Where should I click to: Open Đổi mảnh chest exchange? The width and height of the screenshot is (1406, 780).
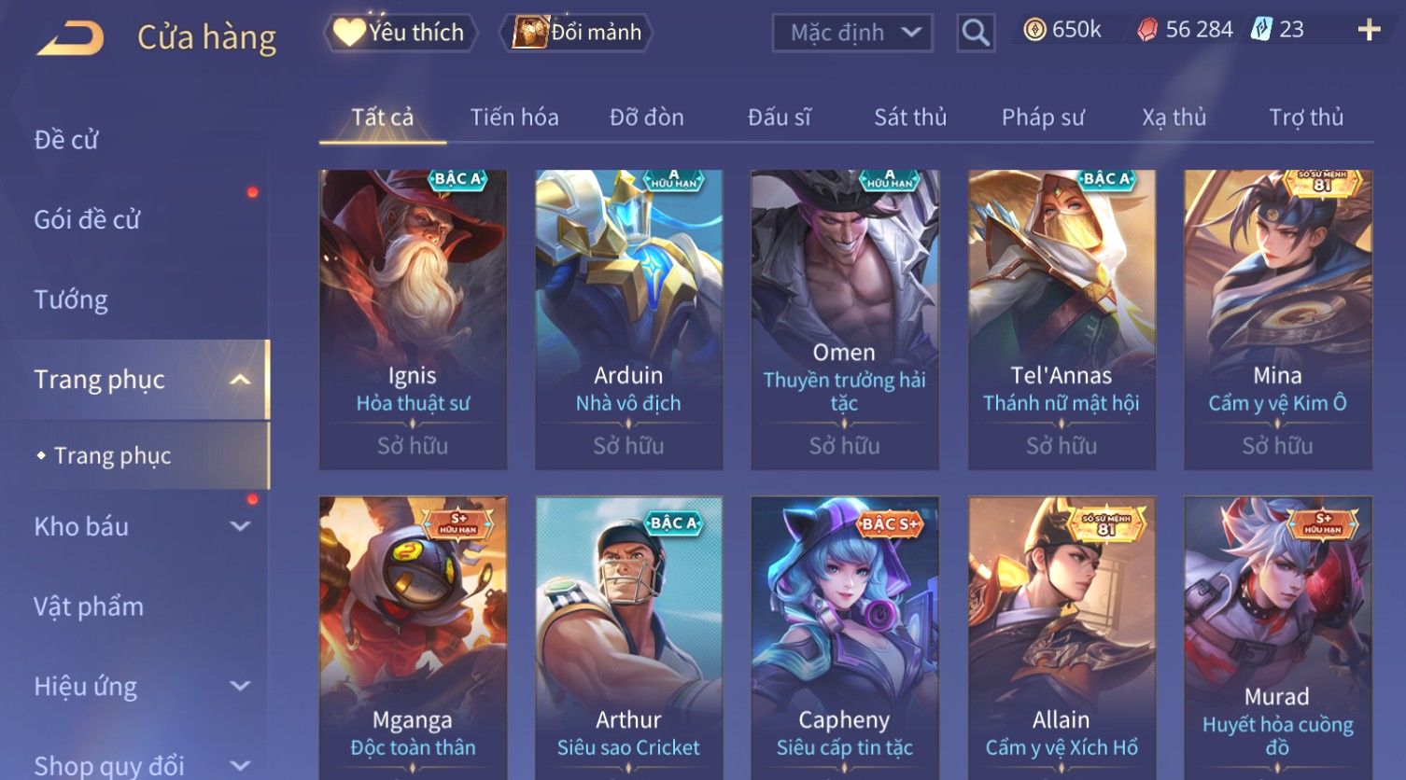click(576, 33)
